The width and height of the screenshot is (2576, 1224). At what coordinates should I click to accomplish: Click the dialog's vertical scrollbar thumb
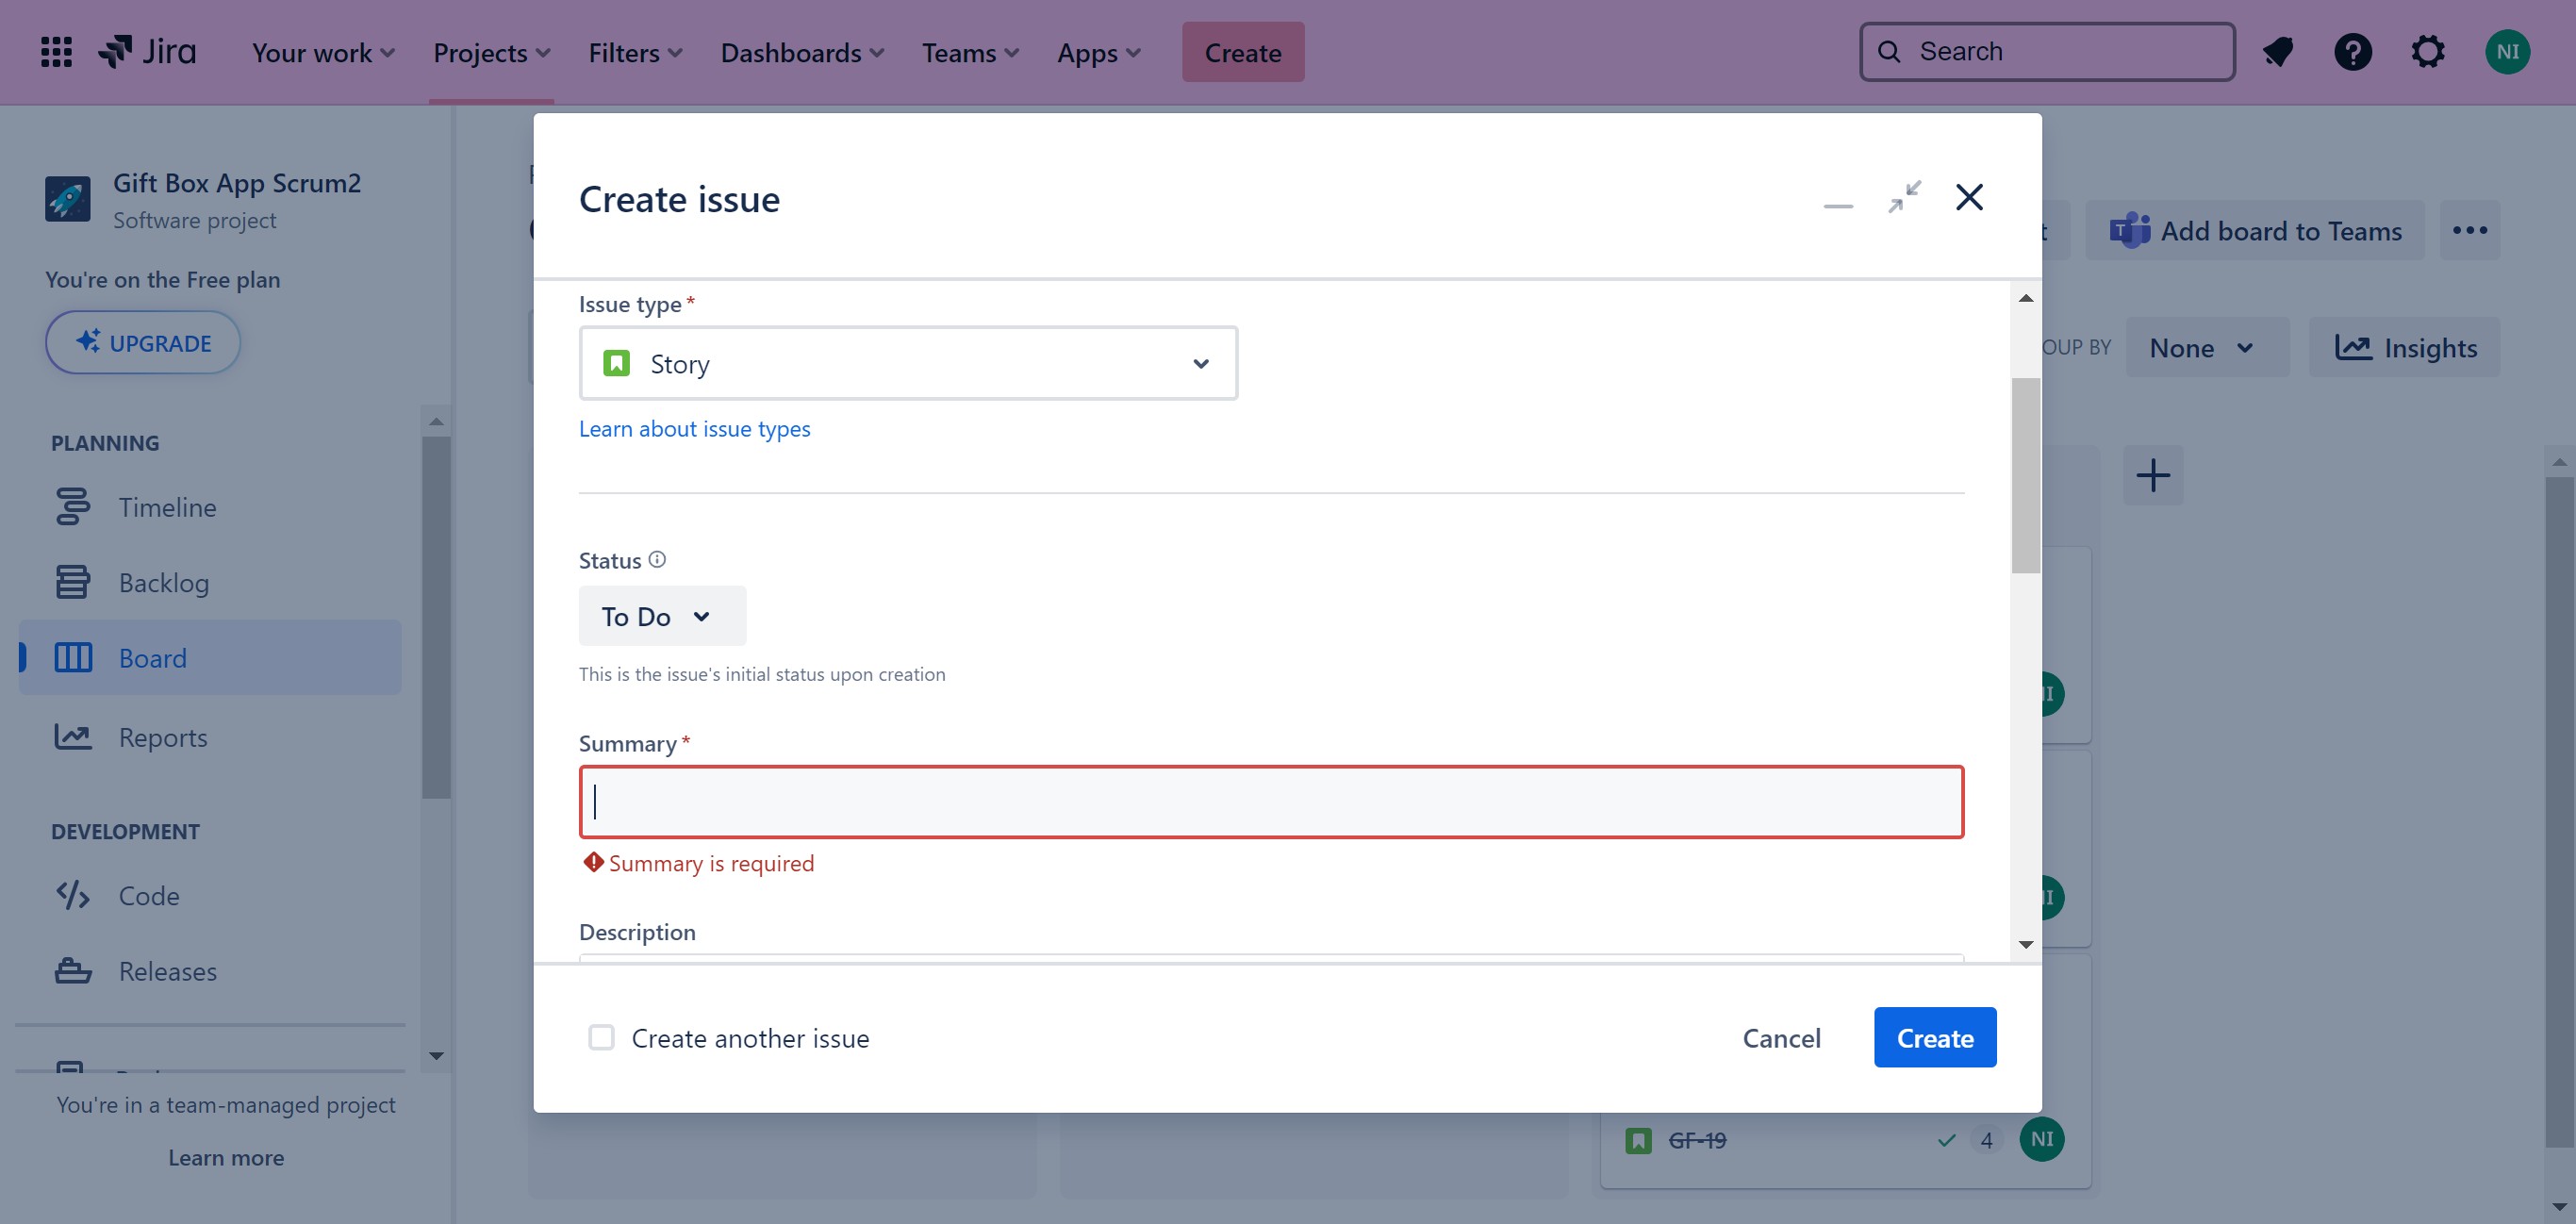2025,475
